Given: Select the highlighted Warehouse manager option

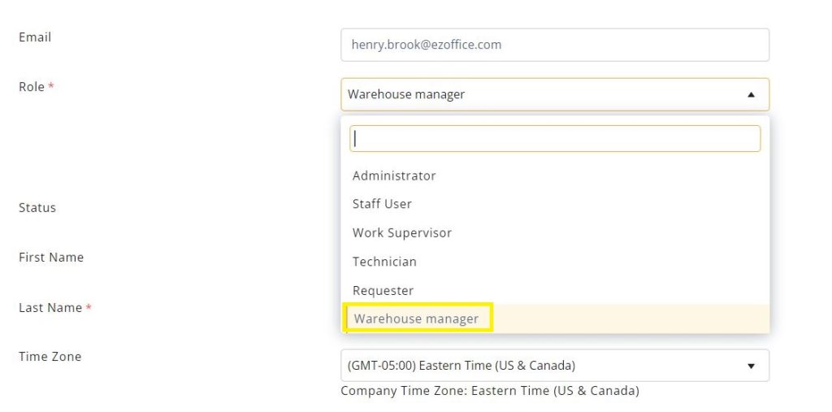Looking at the screenshot, I should [x=555, y=319].
